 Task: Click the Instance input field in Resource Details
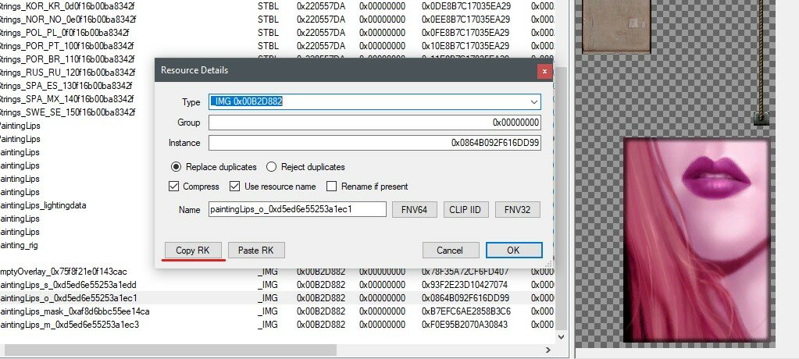pos(375,143)
